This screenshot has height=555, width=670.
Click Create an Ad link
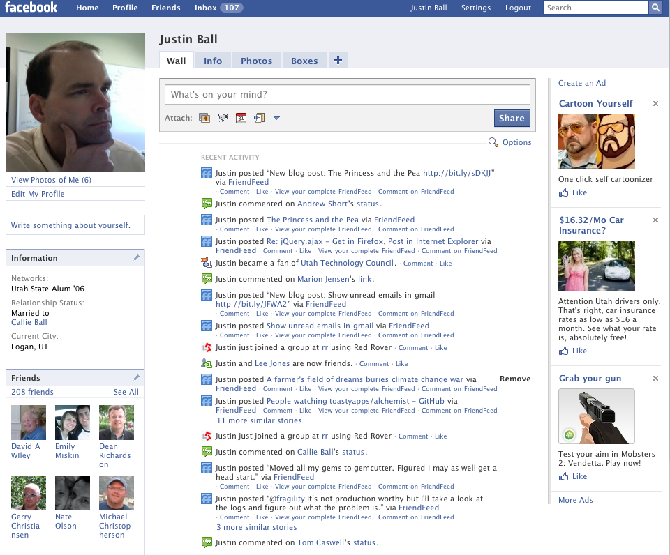[x=582, y=83]
